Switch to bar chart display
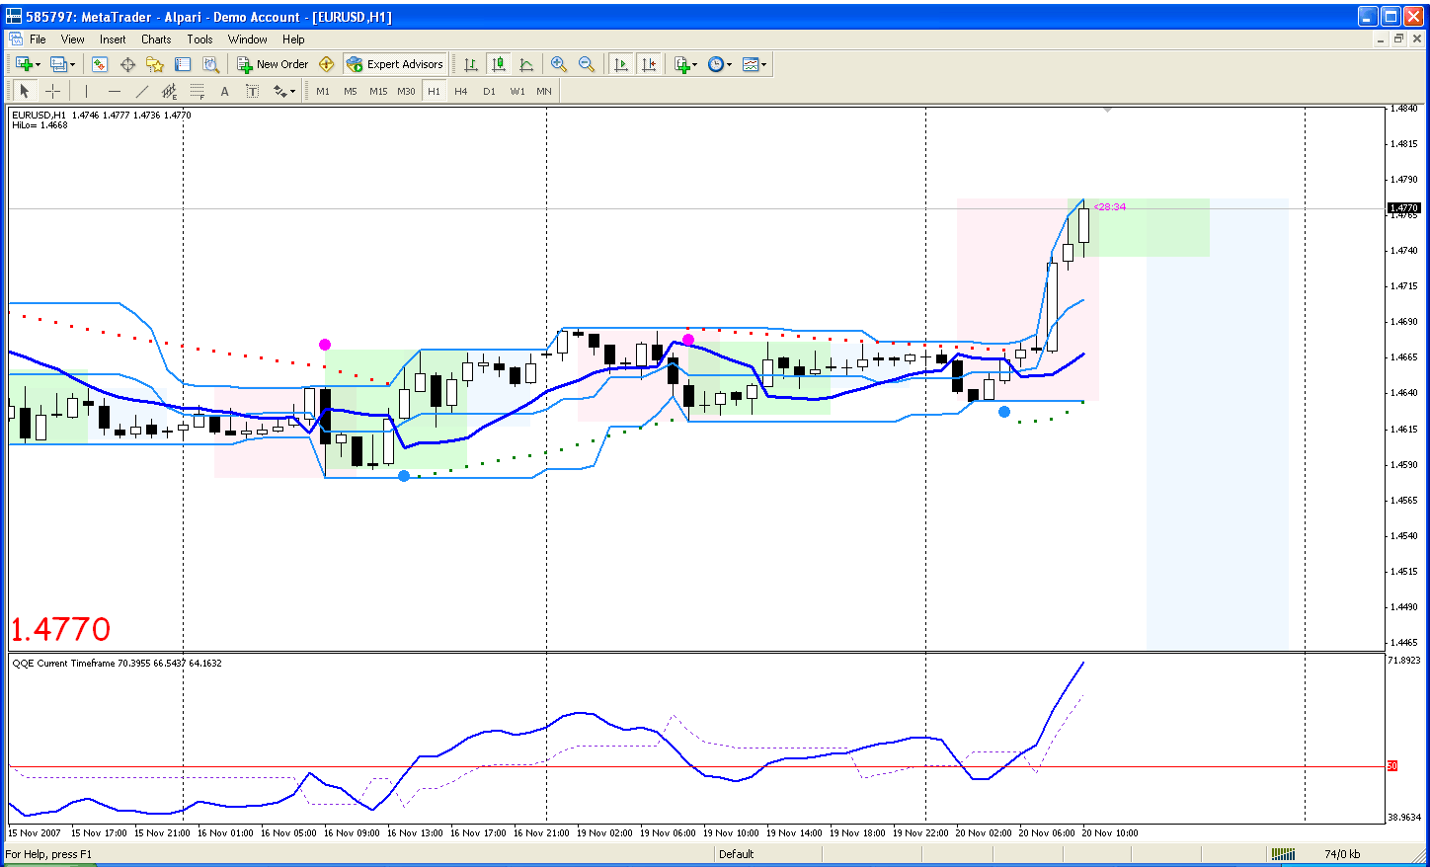The height and width of the screenshot is (867, 1430). point(471,64)
